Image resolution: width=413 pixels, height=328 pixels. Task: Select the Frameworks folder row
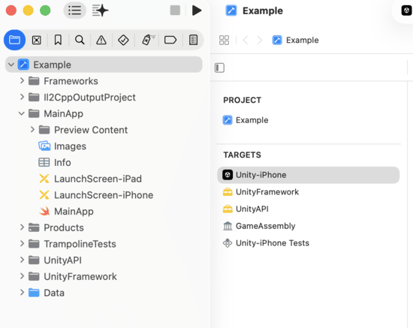coord(104,81)
